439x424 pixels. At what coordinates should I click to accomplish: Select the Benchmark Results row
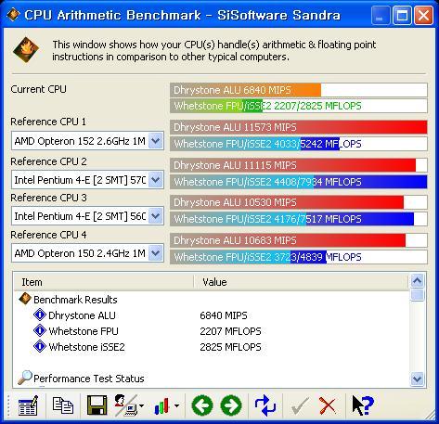tap(212, 300)
